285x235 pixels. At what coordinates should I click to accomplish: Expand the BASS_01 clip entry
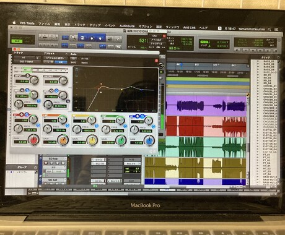(258, 61)
